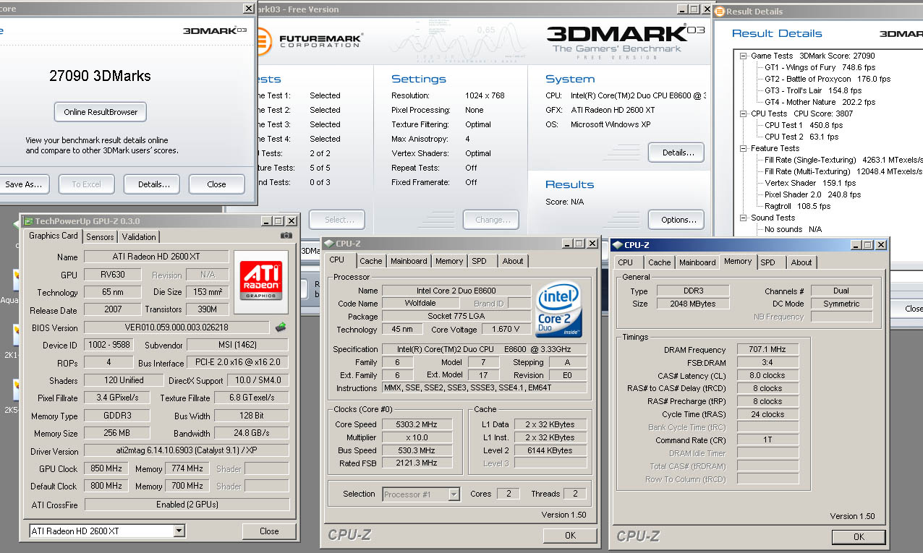The image size is (923, 553).
Task: Open the ATI Radeon HD 2600 XT adapter dropdown
Action: click(179, 531)
